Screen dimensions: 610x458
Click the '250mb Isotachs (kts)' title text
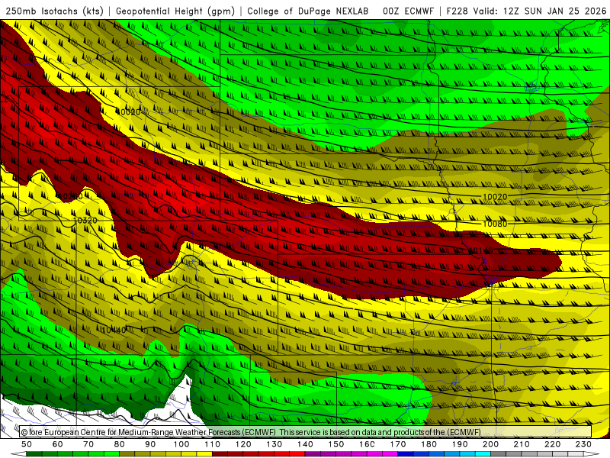[54, 11]
